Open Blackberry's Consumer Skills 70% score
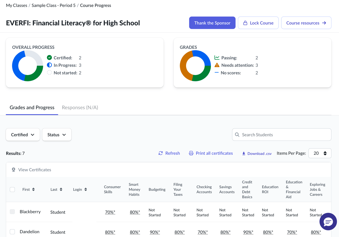The image size is (339, 237). (110, 212)
